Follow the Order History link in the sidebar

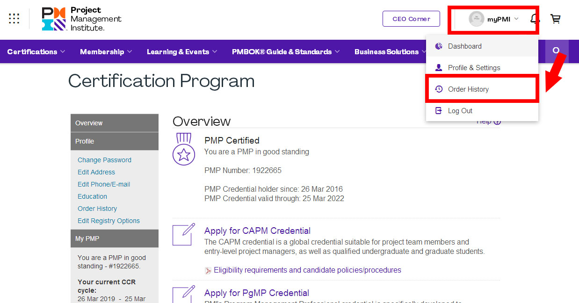(97, 209)
